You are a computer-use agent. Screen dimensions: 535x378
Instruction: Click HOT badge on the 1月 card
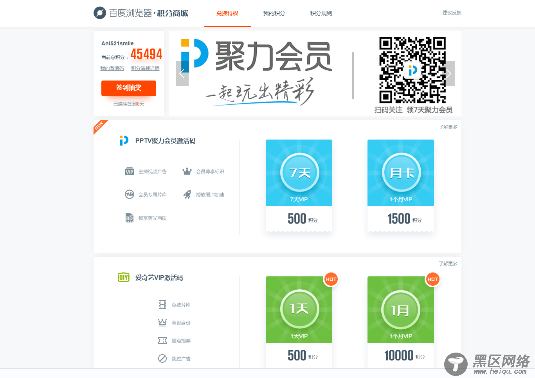tap(433, 279)
